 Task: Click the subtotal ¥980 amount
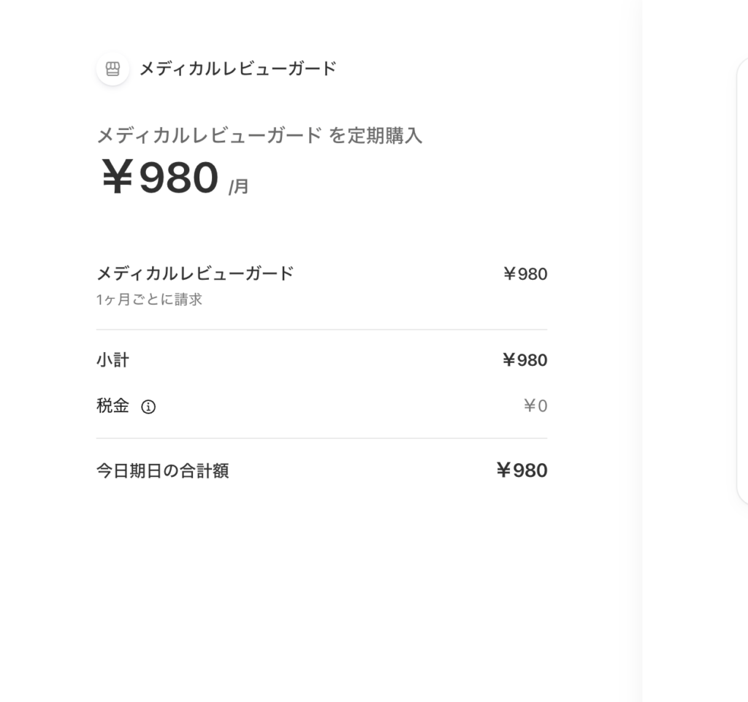tap(524, 360)
